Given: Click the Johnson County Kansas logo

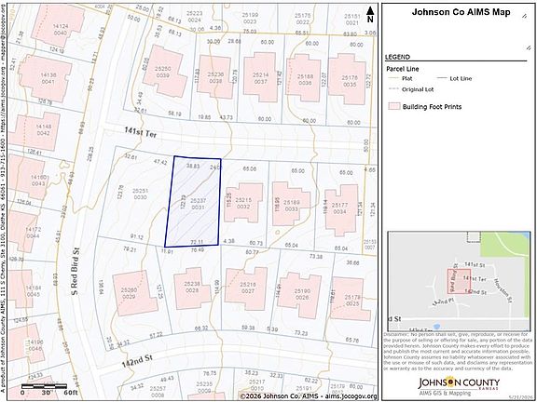Looking at the screenshot, I should pos(459,385).
